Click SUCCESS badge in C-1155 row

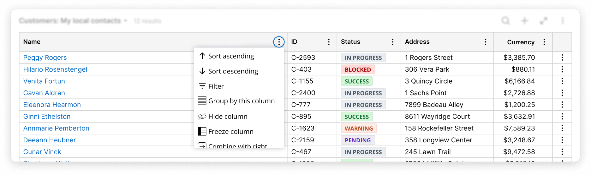click(x=357, y=81)
